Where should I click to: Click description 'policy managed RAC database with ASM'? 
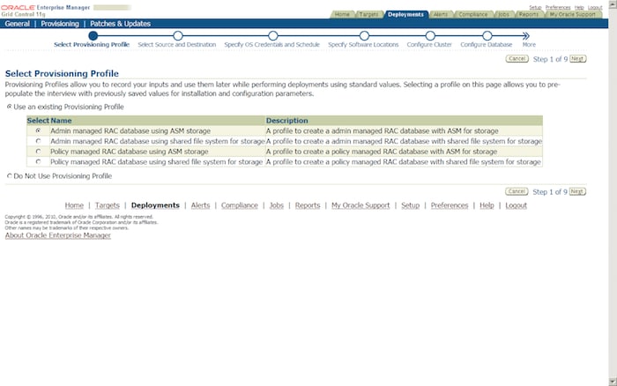[382, 152]
